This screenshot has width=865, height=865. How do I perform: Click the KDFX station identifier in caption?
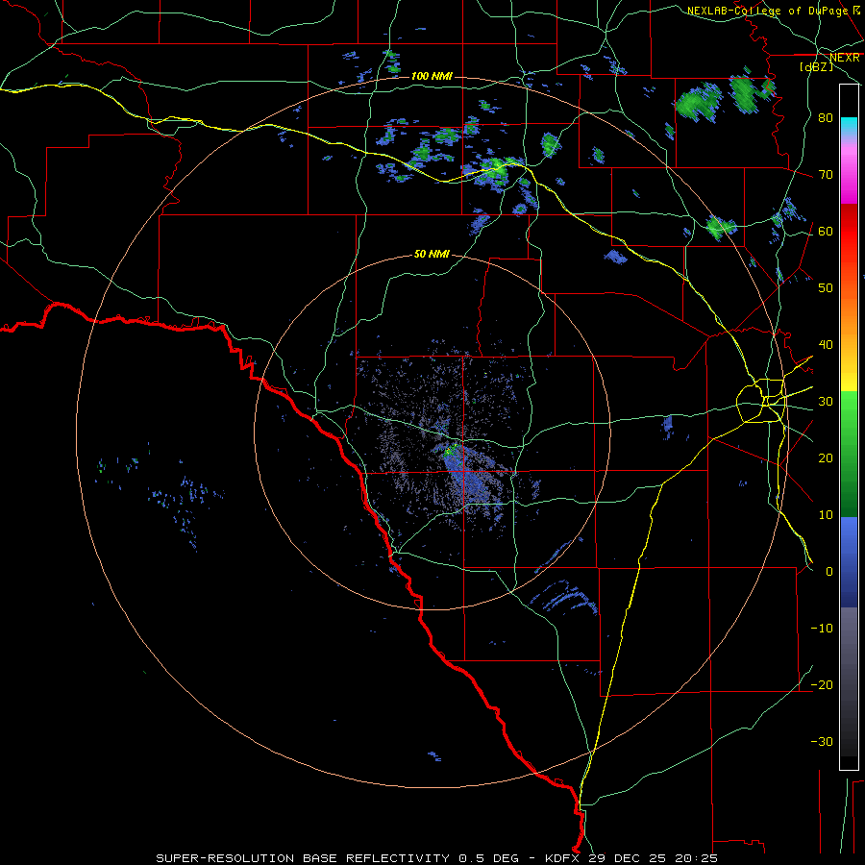(x=564, y=858)
